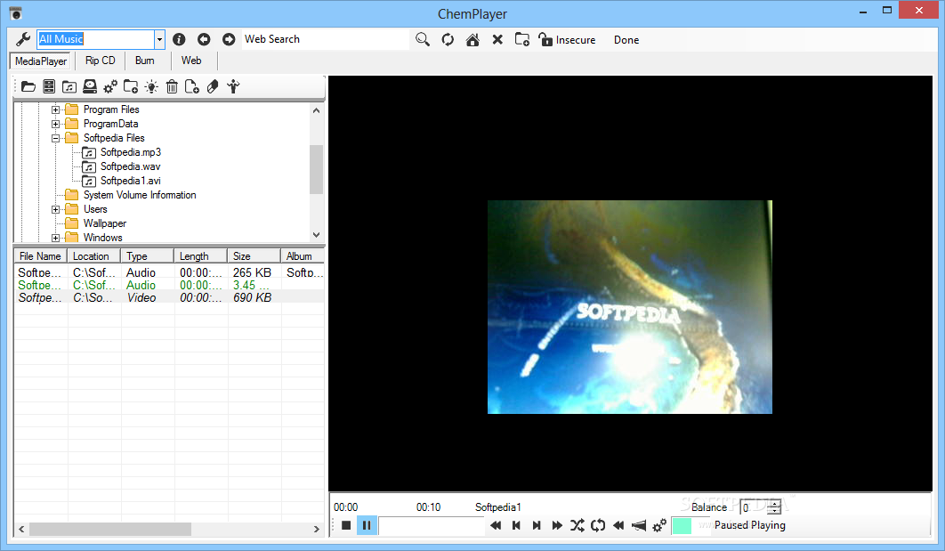Sort by Type column header
This screenshot has width=945, height=551.
(147, 256)
